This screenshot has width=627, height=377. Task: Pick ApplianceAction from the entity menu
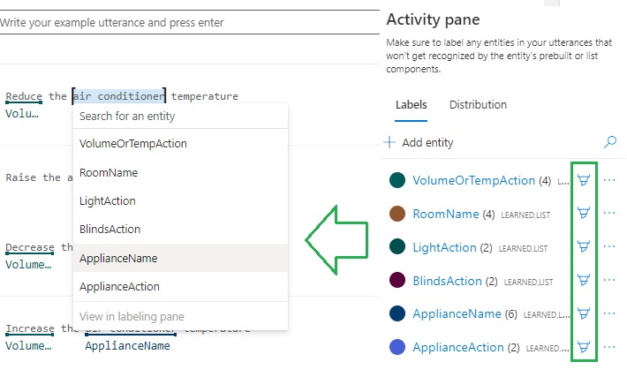[x=121, y=287]
